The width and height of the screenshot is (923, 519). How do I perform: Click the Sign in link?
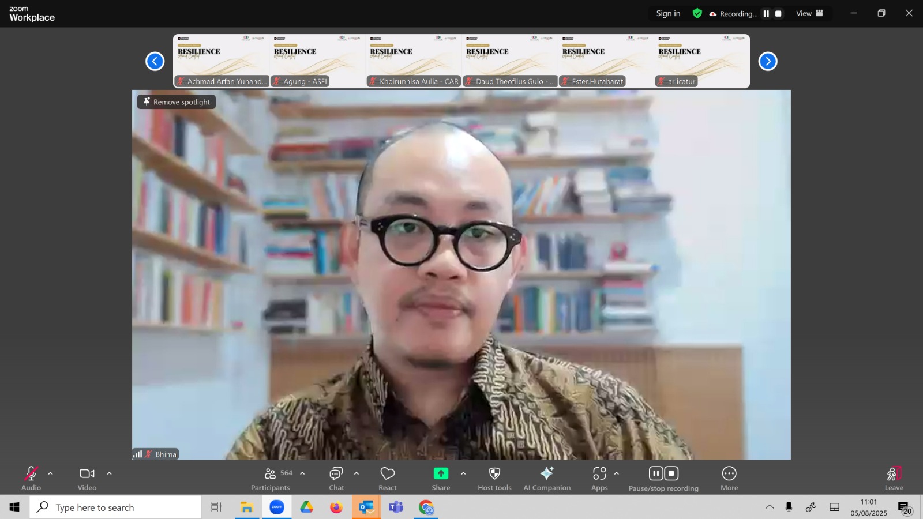pyautogui.click(x=668, y=13)
